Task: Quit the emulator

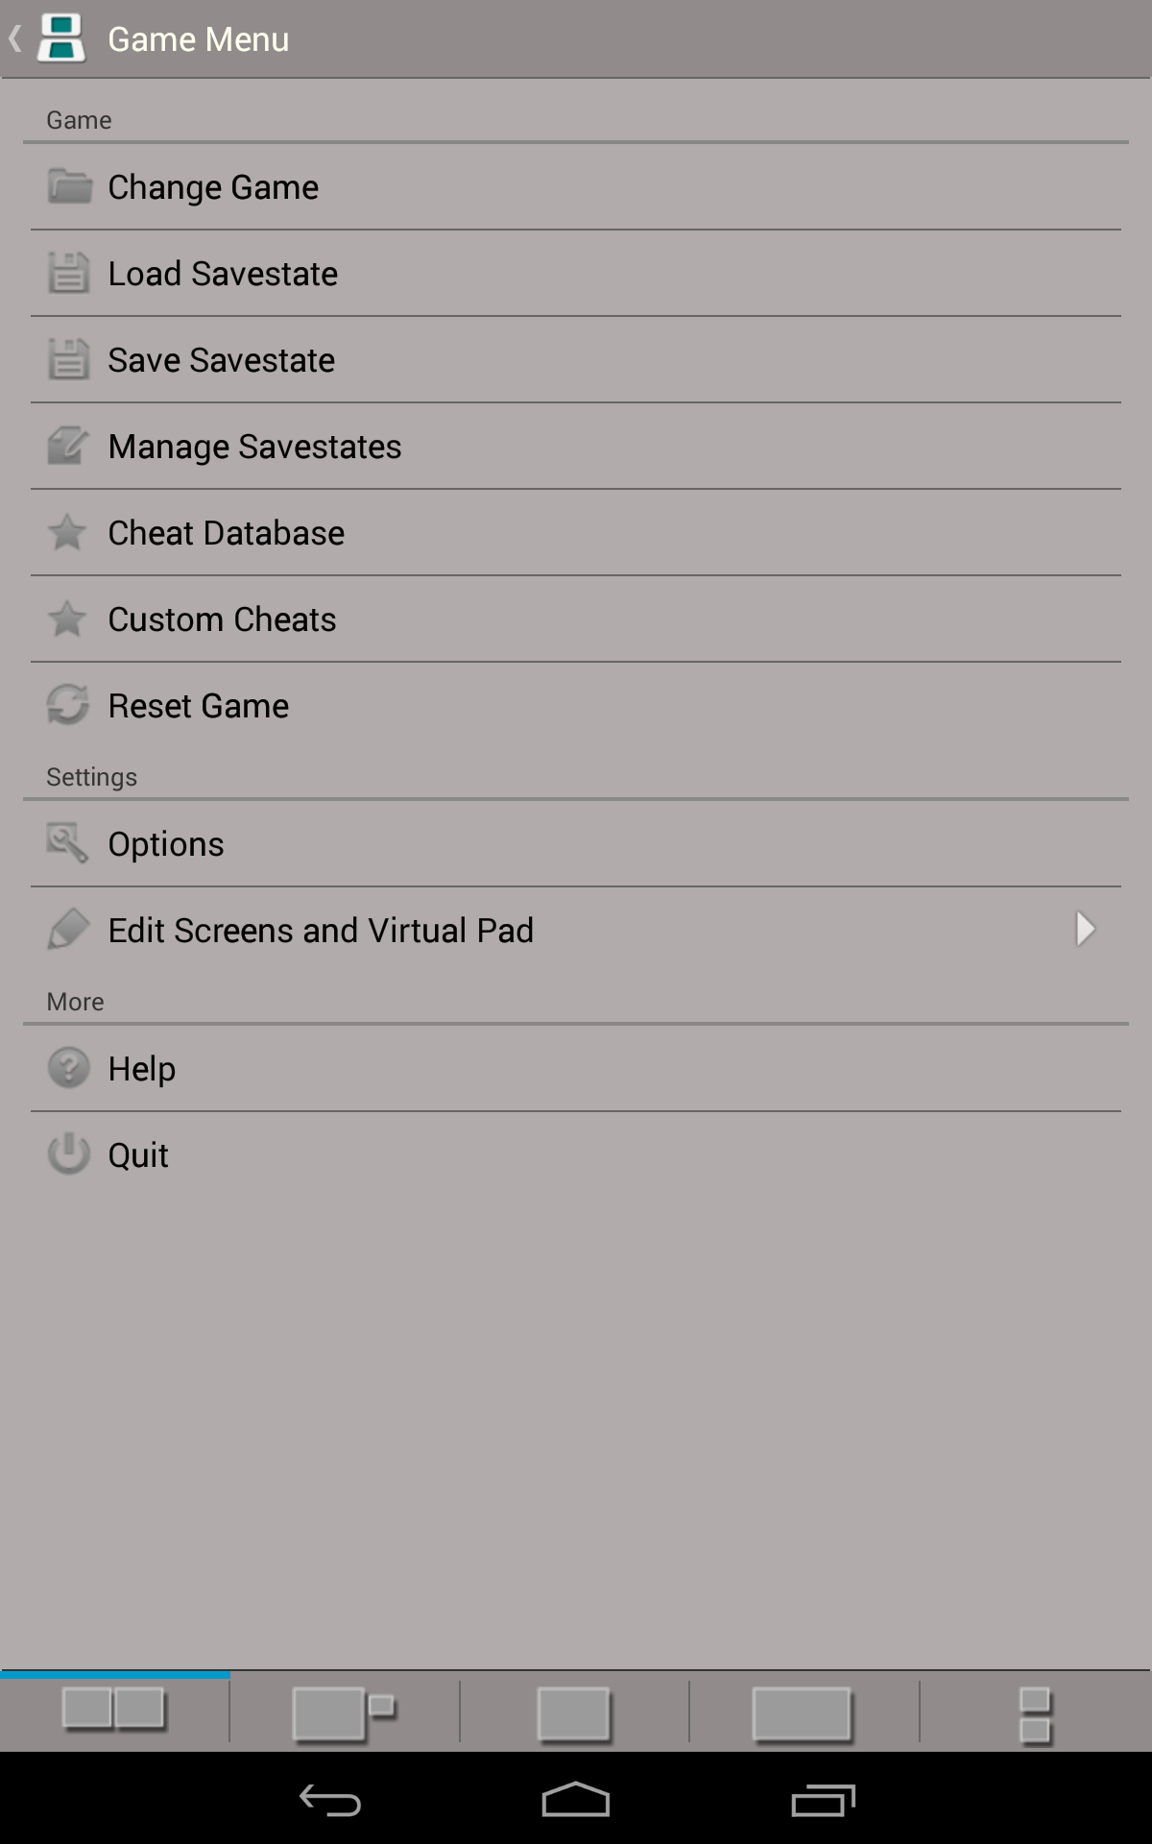Action: [138, 1155]
